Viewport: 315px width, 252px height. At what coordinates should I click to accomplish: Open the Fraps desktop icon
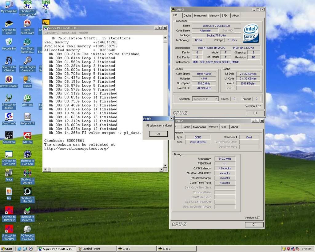click(9, 173)
